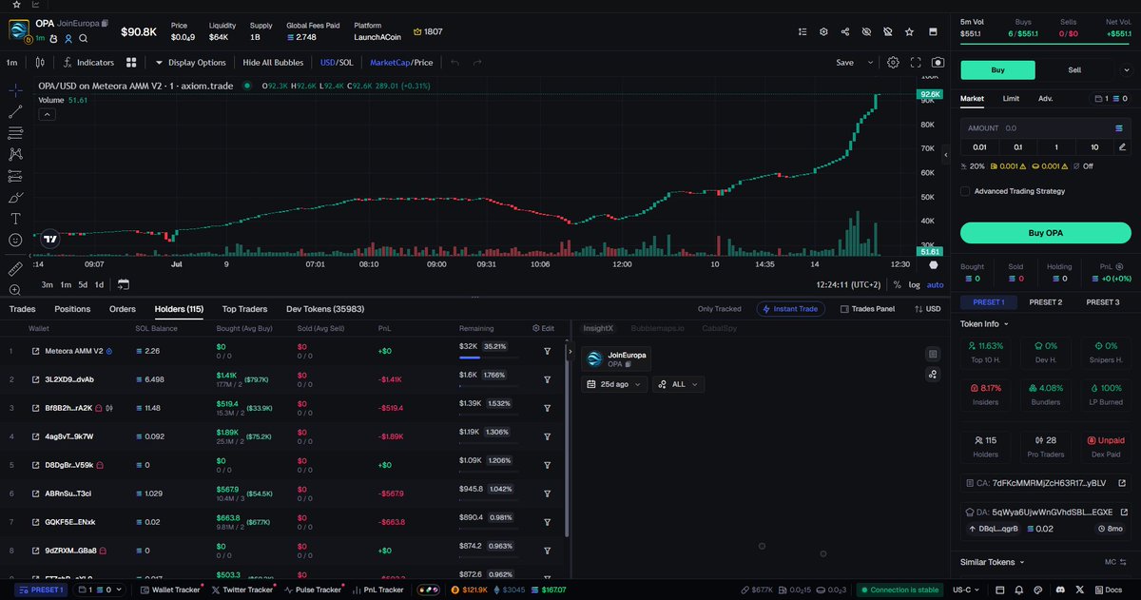The height and width of the screenshot is (600, 1141).
Task: Toggle percent scale on the chart
Action: pyautogui.click(x=896, y=284)
